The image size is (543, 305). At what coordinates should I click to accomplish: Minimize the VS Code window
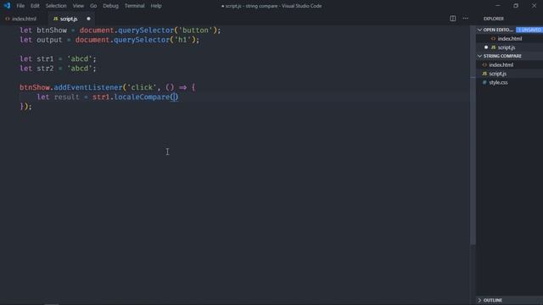click(x=498, y=6)
